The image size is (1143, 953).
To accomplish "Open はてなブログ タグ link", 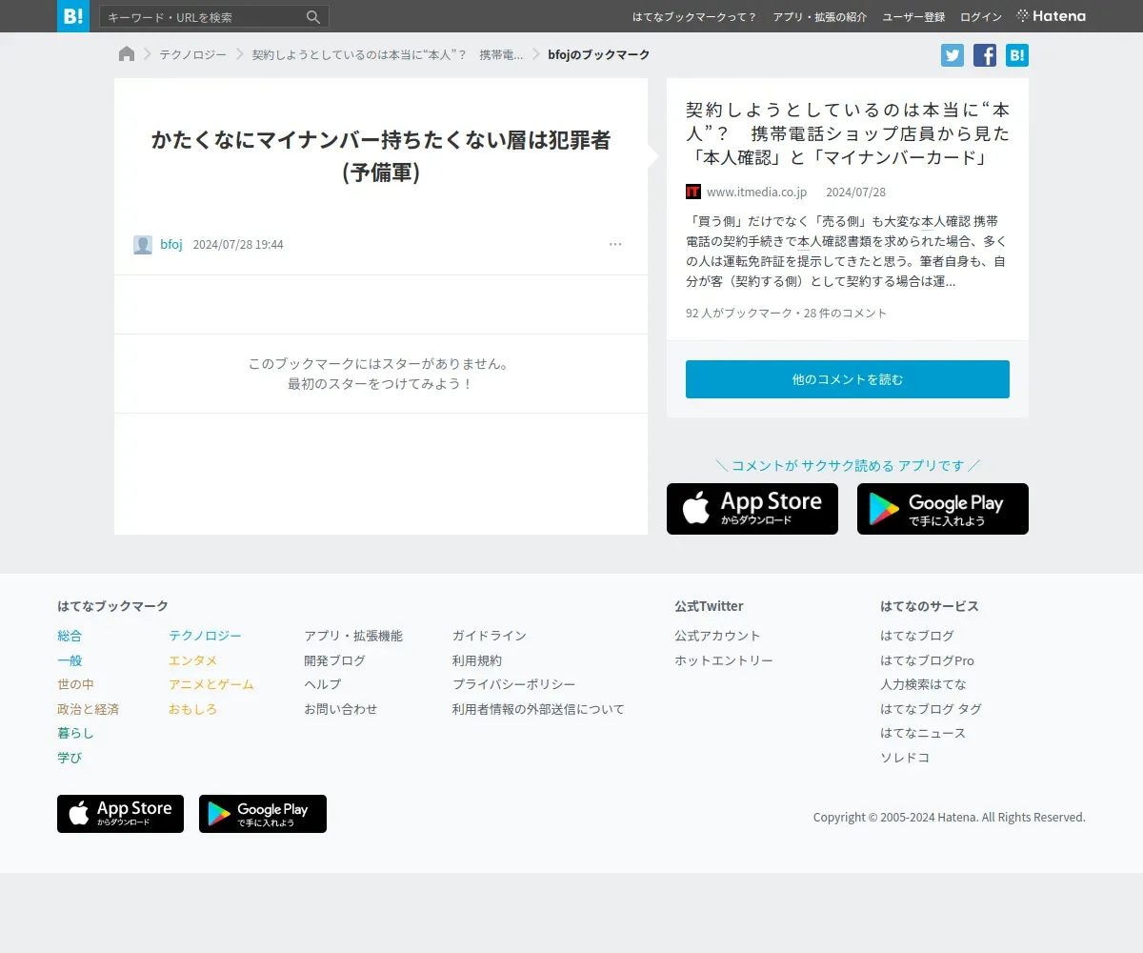I will [932, 709].
